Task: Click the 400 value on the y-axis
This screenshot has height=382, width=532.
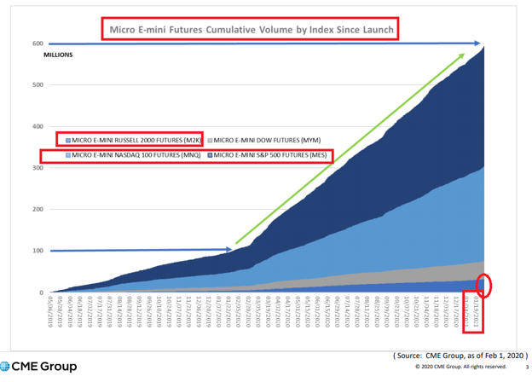Action: (38, 126)
